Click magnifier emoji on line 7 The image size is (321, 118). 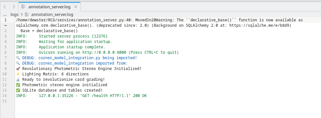(18, 58)
